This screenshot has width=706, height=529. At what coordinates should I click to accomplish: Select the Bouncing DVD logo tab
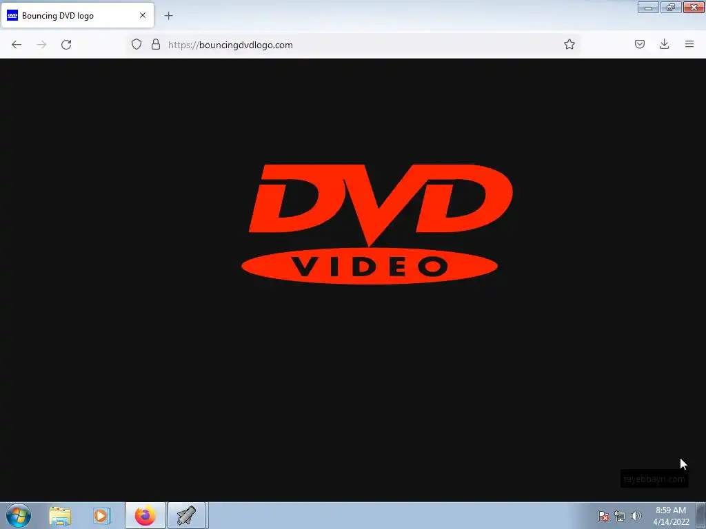pos(77,15)
